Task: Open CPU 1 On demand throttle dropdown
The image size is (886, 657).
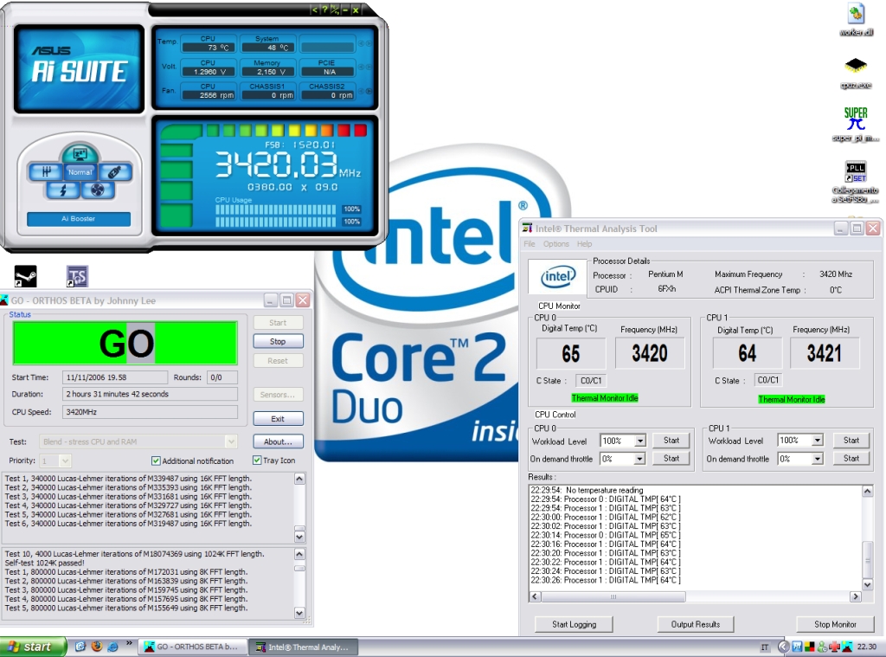Action: (817, 459)
